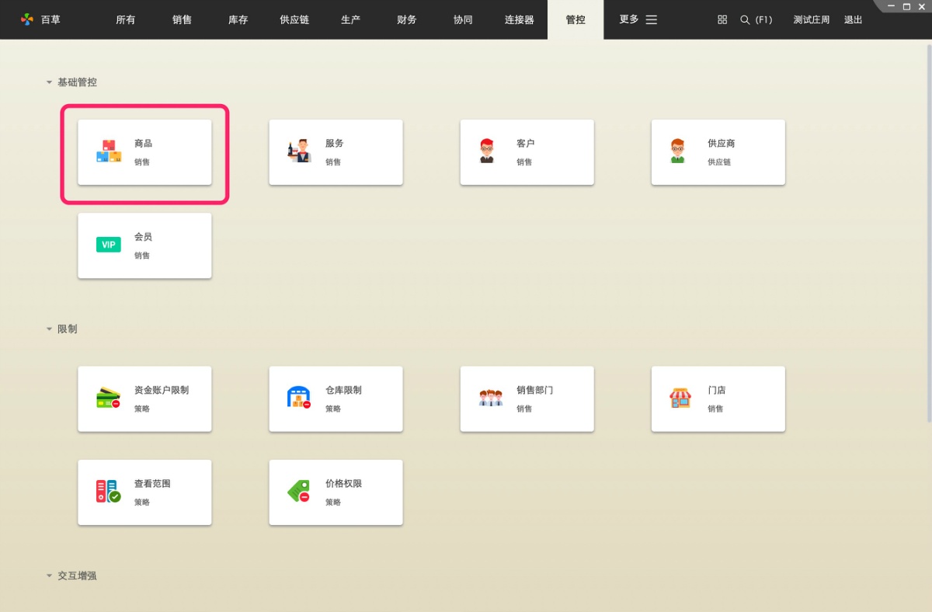
Task: Click the 资金账户限制 title text
Action: pos(162,390)
